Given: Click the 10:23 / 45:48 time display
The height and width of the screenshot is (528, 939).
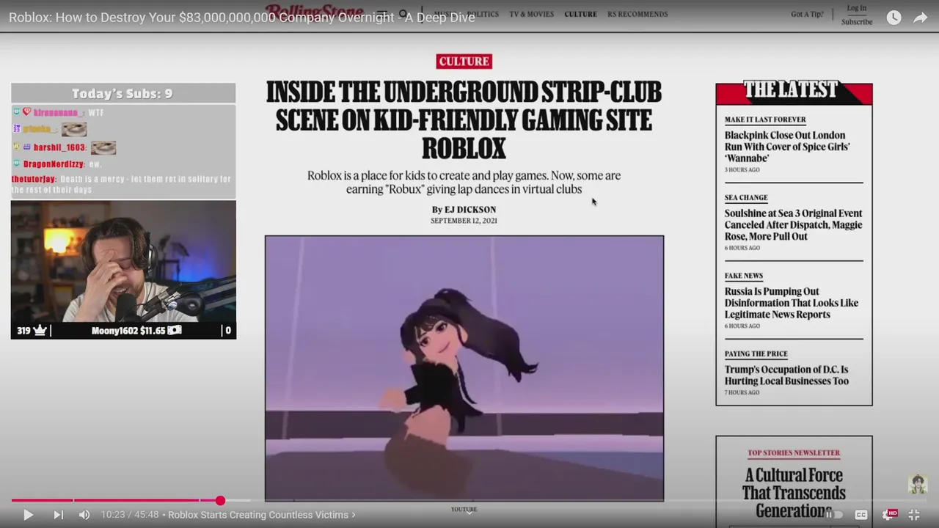Looking at the screenshot, I should 130,515.
